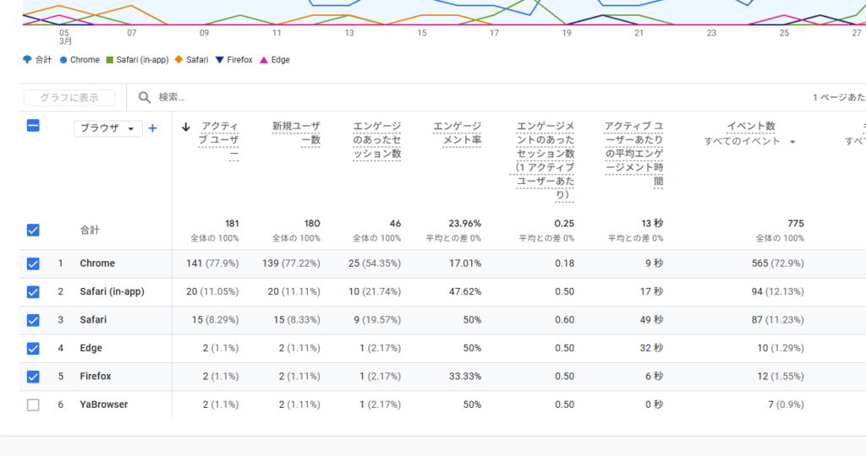Click the 合計 legend icon
Screen dimensions: 866x456
click(27, 60)
